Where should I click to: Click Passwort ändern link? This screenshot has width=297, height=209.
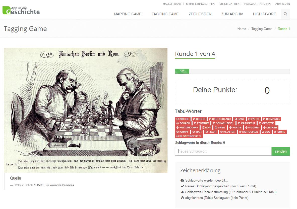coord(257,4)
